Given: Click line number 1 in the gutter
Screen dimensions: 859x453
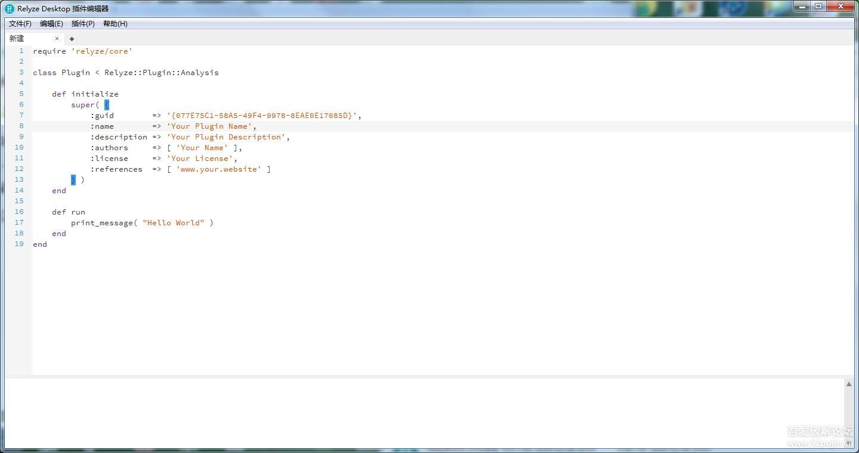Looking at the screenshot, I should [x=21, y=51].
